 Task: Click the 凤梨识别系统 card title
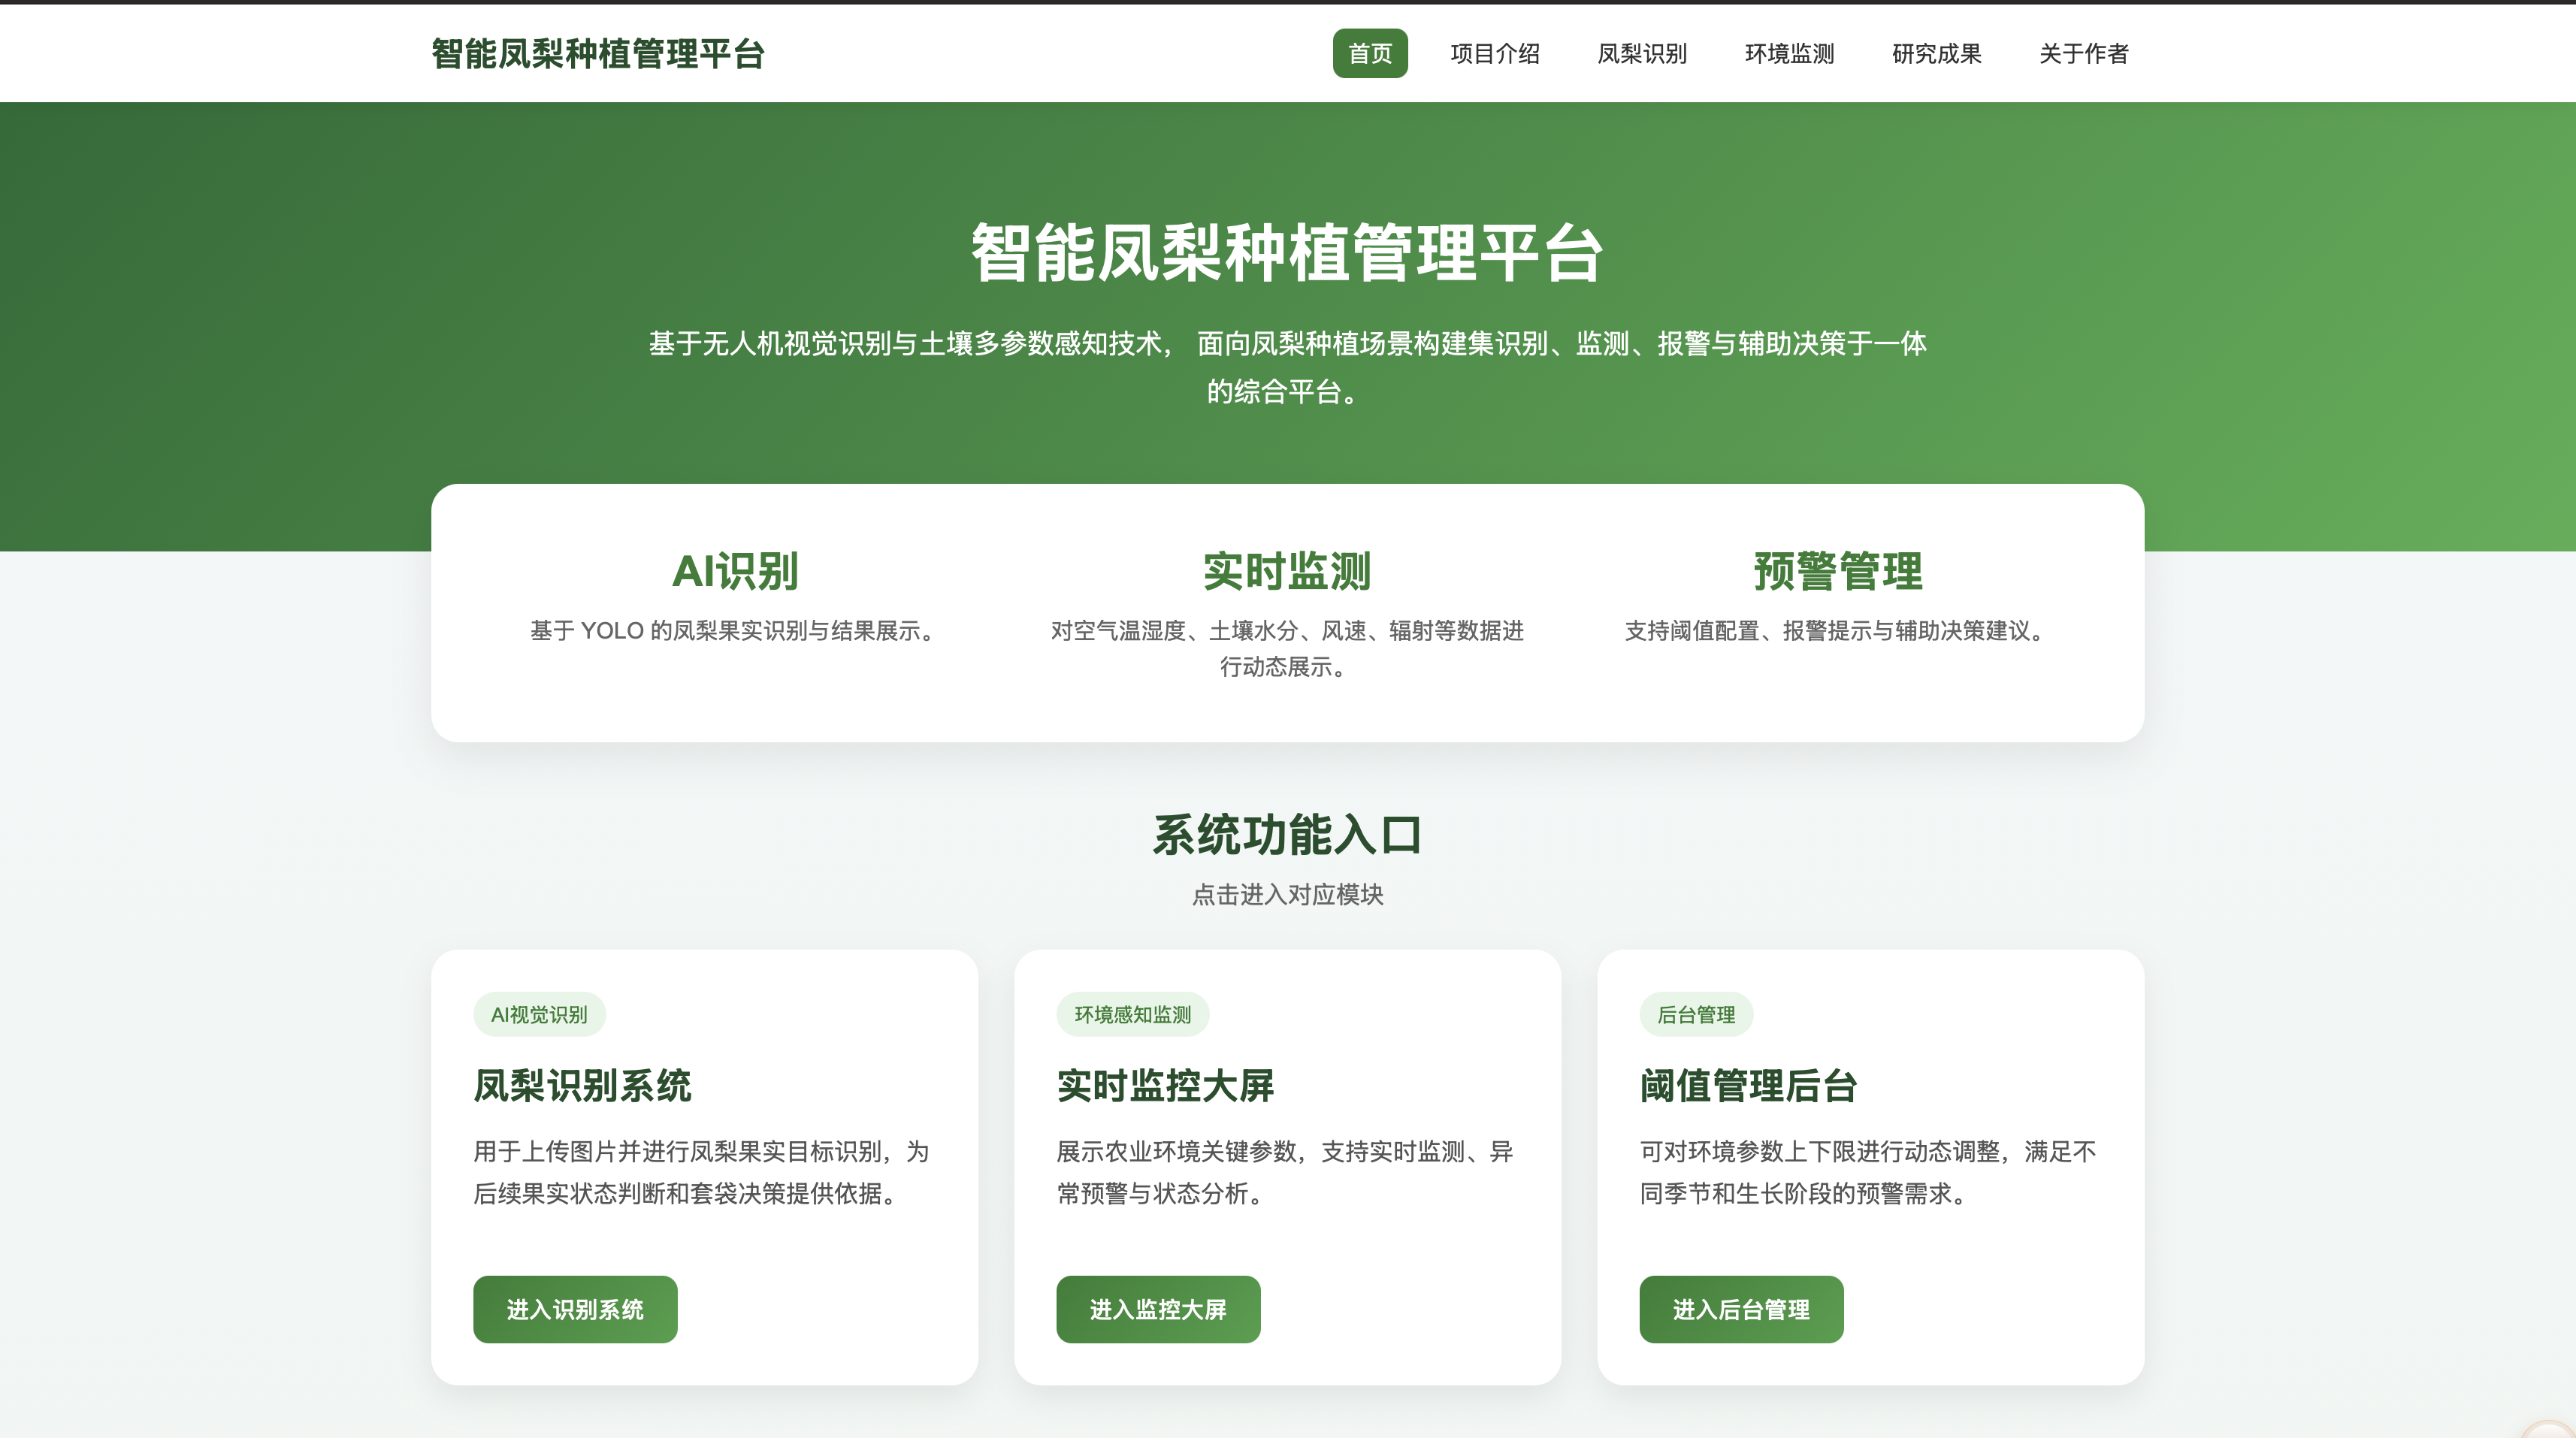[582, 1085]
